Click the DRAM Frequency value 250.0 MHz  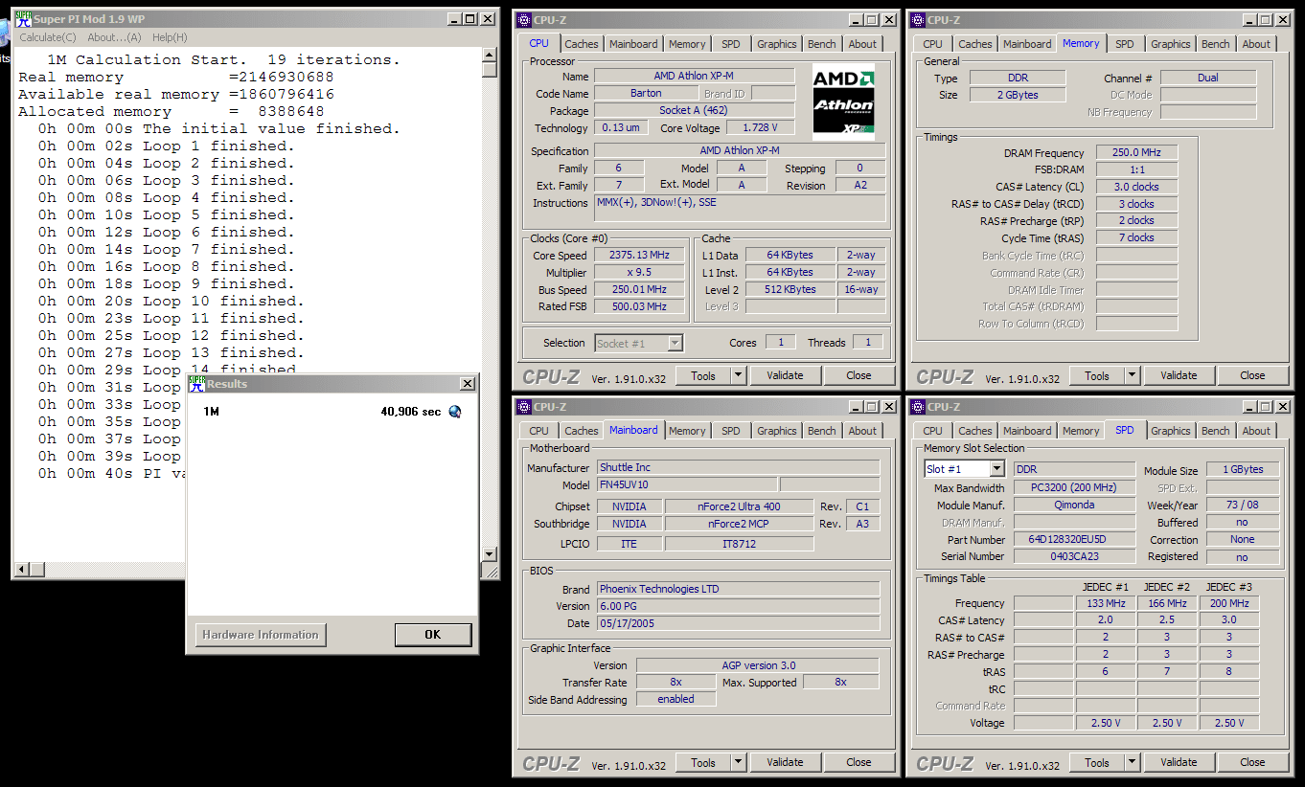[x=1137, y=153]
